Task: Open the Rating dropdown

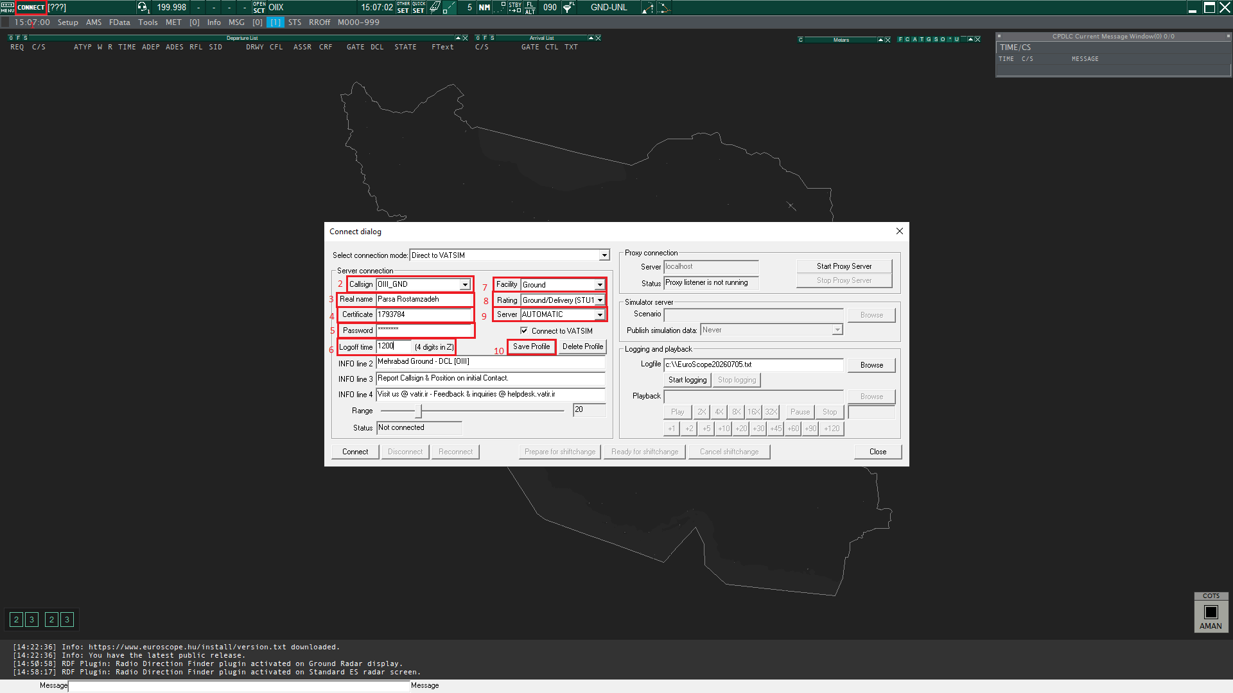Action: [600, 300]
